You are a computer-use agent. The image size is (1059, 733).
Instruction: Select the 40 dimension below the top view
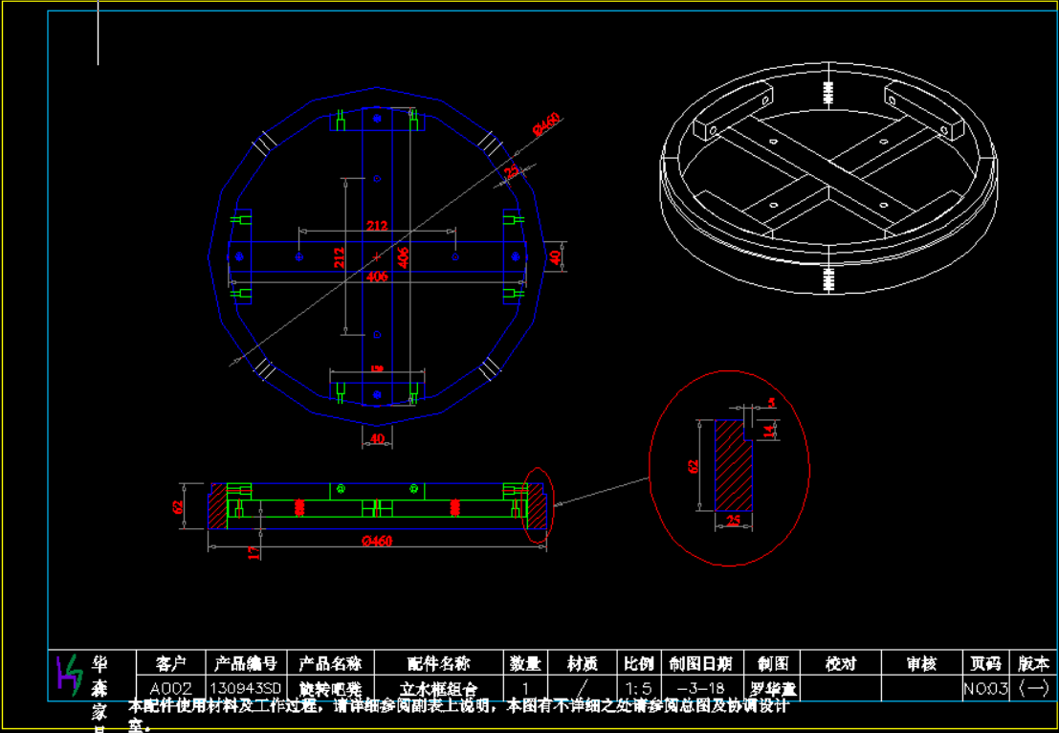pos(378,437)
